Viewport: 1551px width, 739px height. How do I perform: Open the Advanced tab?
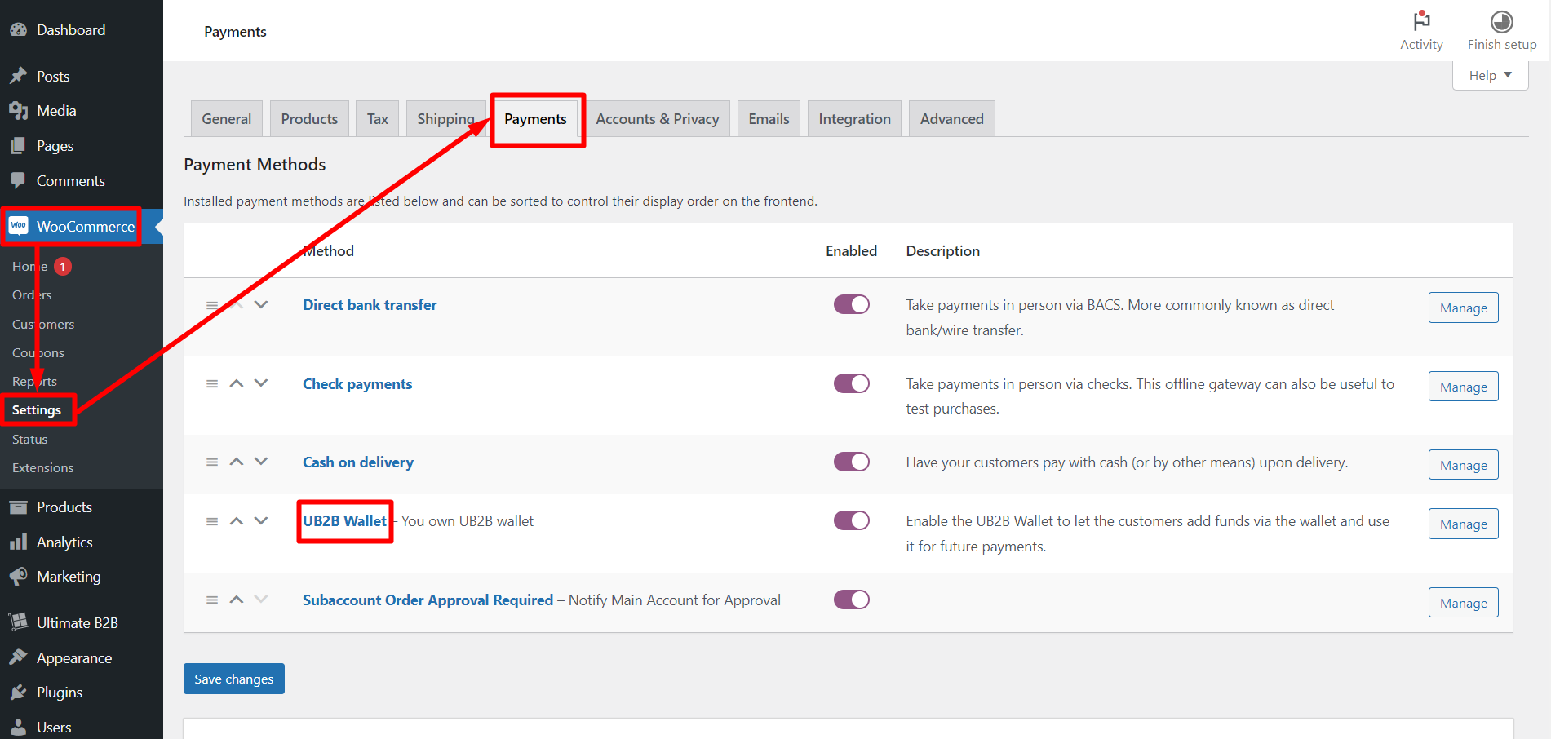952,119
